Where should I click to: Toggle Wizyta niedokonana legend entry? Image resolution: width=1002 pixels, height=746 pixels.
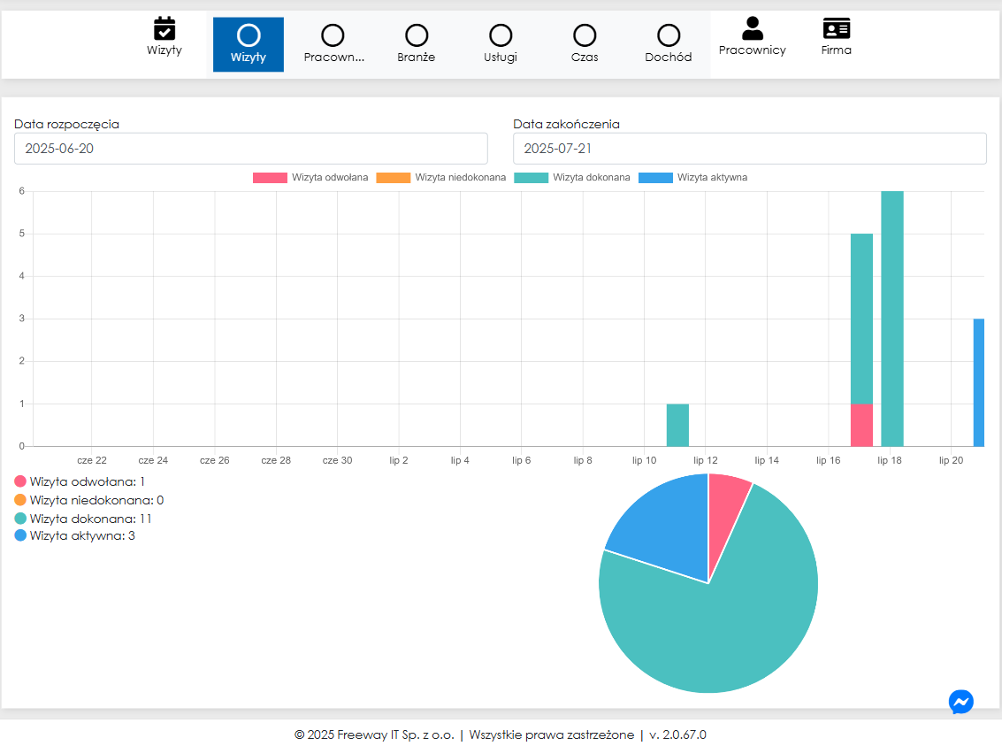tap(441, 177)
